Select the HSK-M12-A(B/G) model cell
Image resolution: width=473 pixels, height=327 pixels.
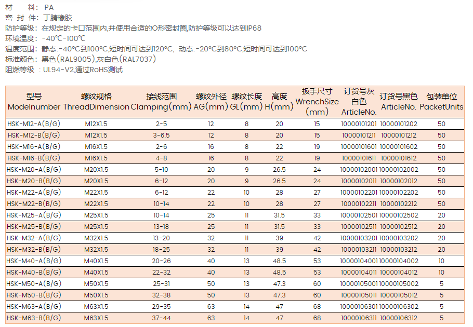pyautogui.click(x=34, y=124)
